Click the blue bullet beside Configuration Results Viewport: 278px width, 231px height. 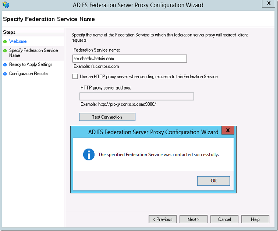pos(5,74)
